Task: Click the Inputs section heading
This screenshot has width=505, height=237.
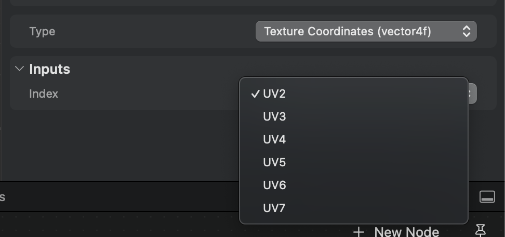Action: (49, 69)
